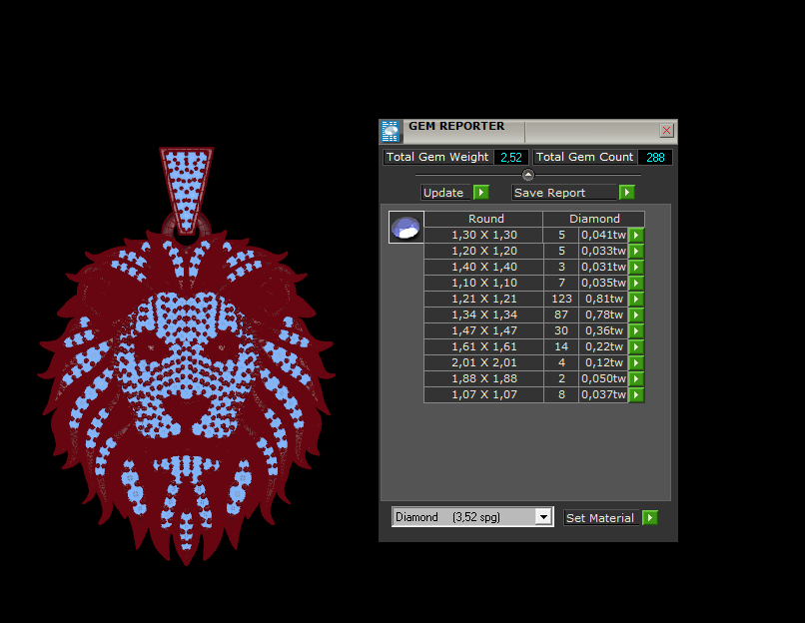The width and height of the screenshot is (805, 623).
Task: Select the 1,47 X 1,47 size cell
Action: click(484, 331)
